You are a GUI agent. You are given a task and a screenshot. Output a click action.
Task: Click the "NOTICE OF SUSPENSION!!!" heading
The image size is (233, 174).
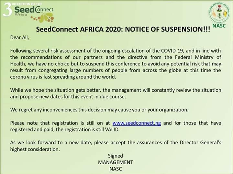[168, 30]
